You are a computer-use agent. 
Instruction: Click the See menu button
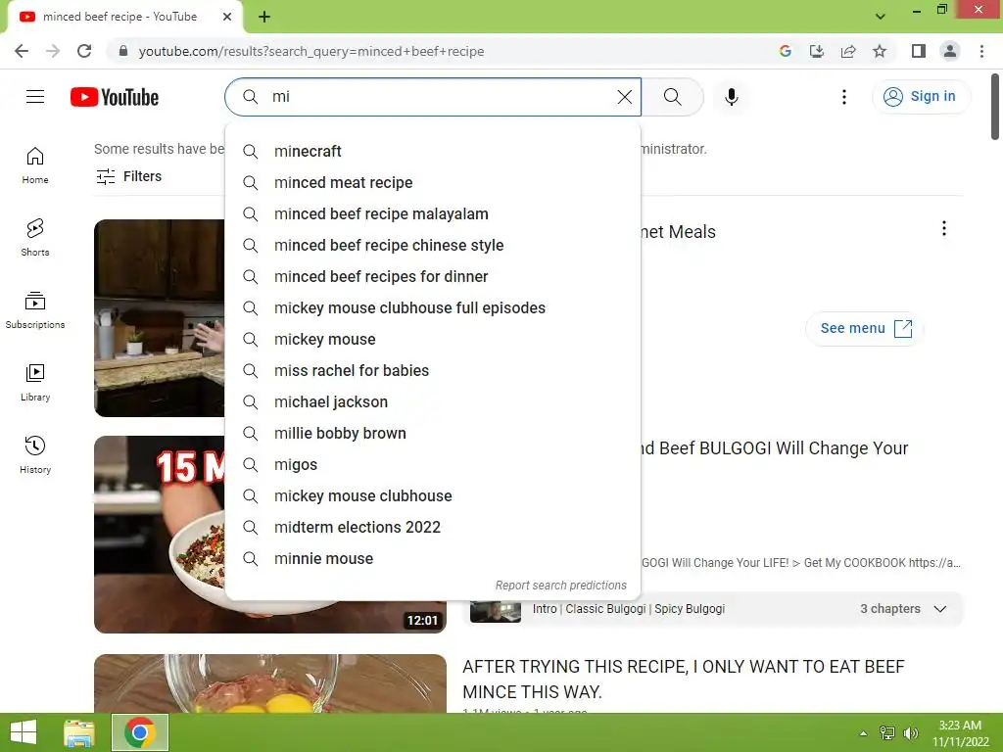[865, 328]
